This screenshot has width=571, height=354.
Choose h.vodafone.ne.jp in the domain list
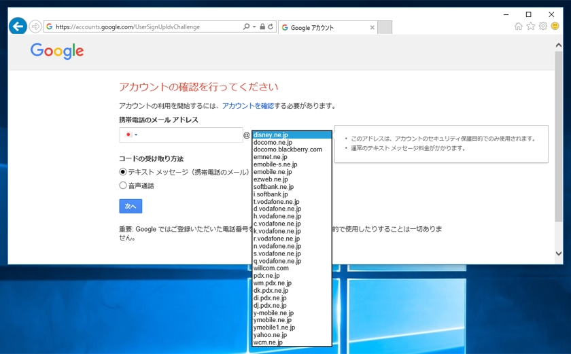tap(292, 216)
